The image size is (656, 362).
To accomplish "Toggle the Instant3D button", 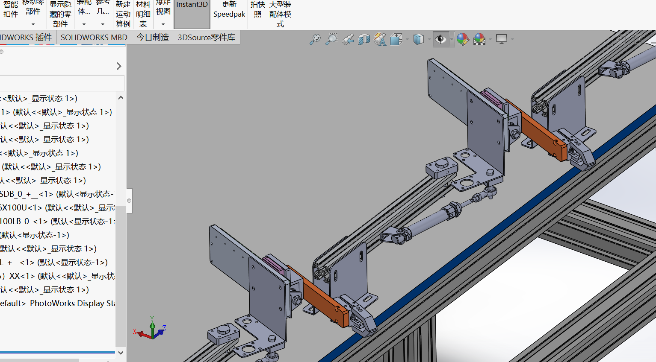I will point(192,14).
